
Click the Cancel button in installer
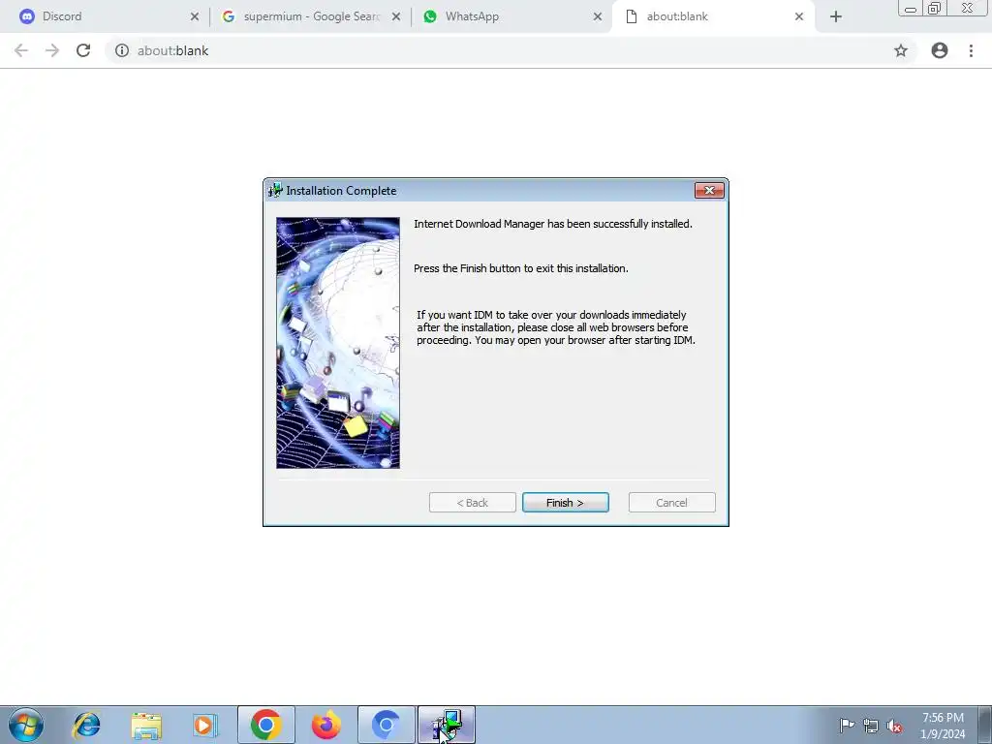point(671,503)
